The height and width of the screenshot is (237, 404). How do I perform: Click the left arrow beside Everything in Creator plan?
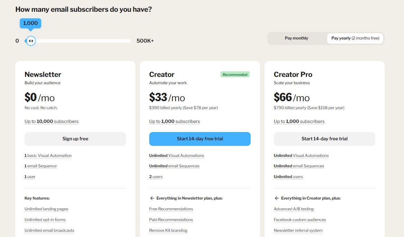pyautogui.click(x=277, y=198)
